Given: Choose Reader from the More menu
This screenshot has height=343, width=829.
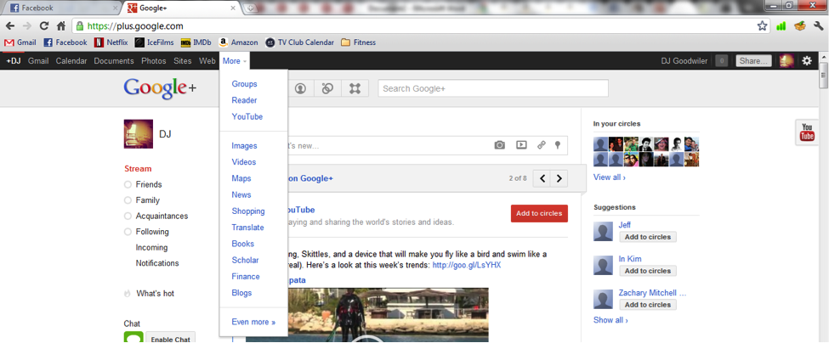Looking at the screenshot, I should click(x=244, y=100).
